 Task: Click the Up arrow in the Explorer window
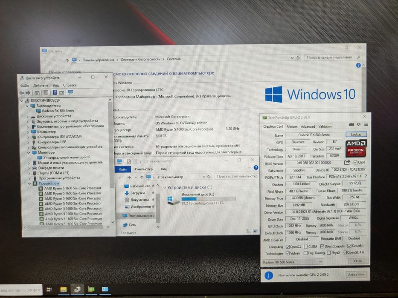point(142,177)
